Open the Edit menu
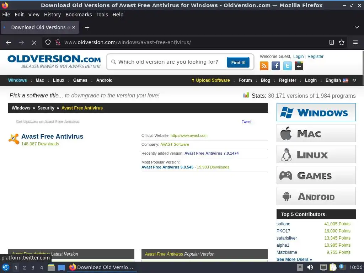 pos(19,15)
